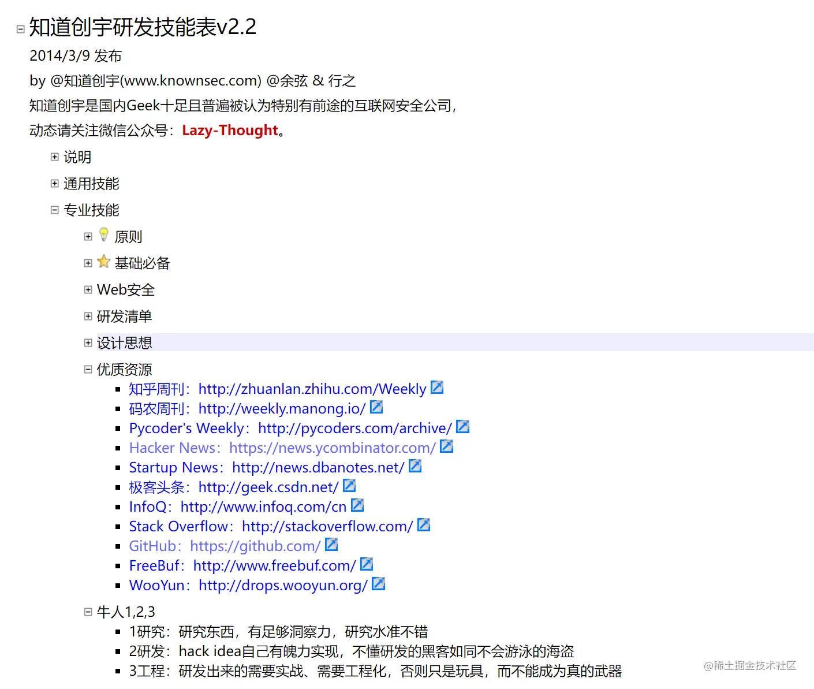Select the Web安全 tree label
814x689 pixels.
(x=126, y=290)
